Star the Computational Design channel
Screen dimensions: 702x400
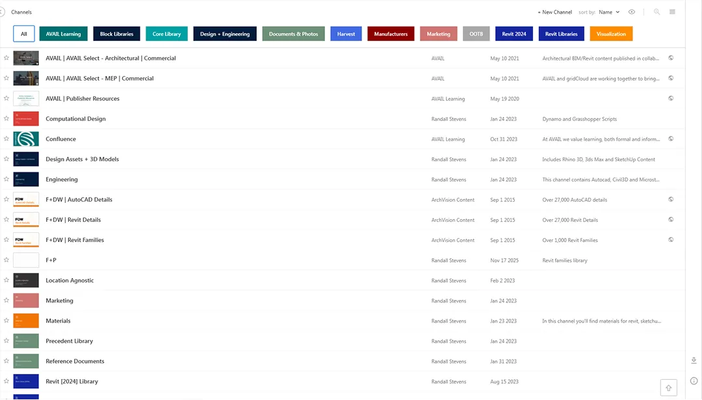point(6,119)
